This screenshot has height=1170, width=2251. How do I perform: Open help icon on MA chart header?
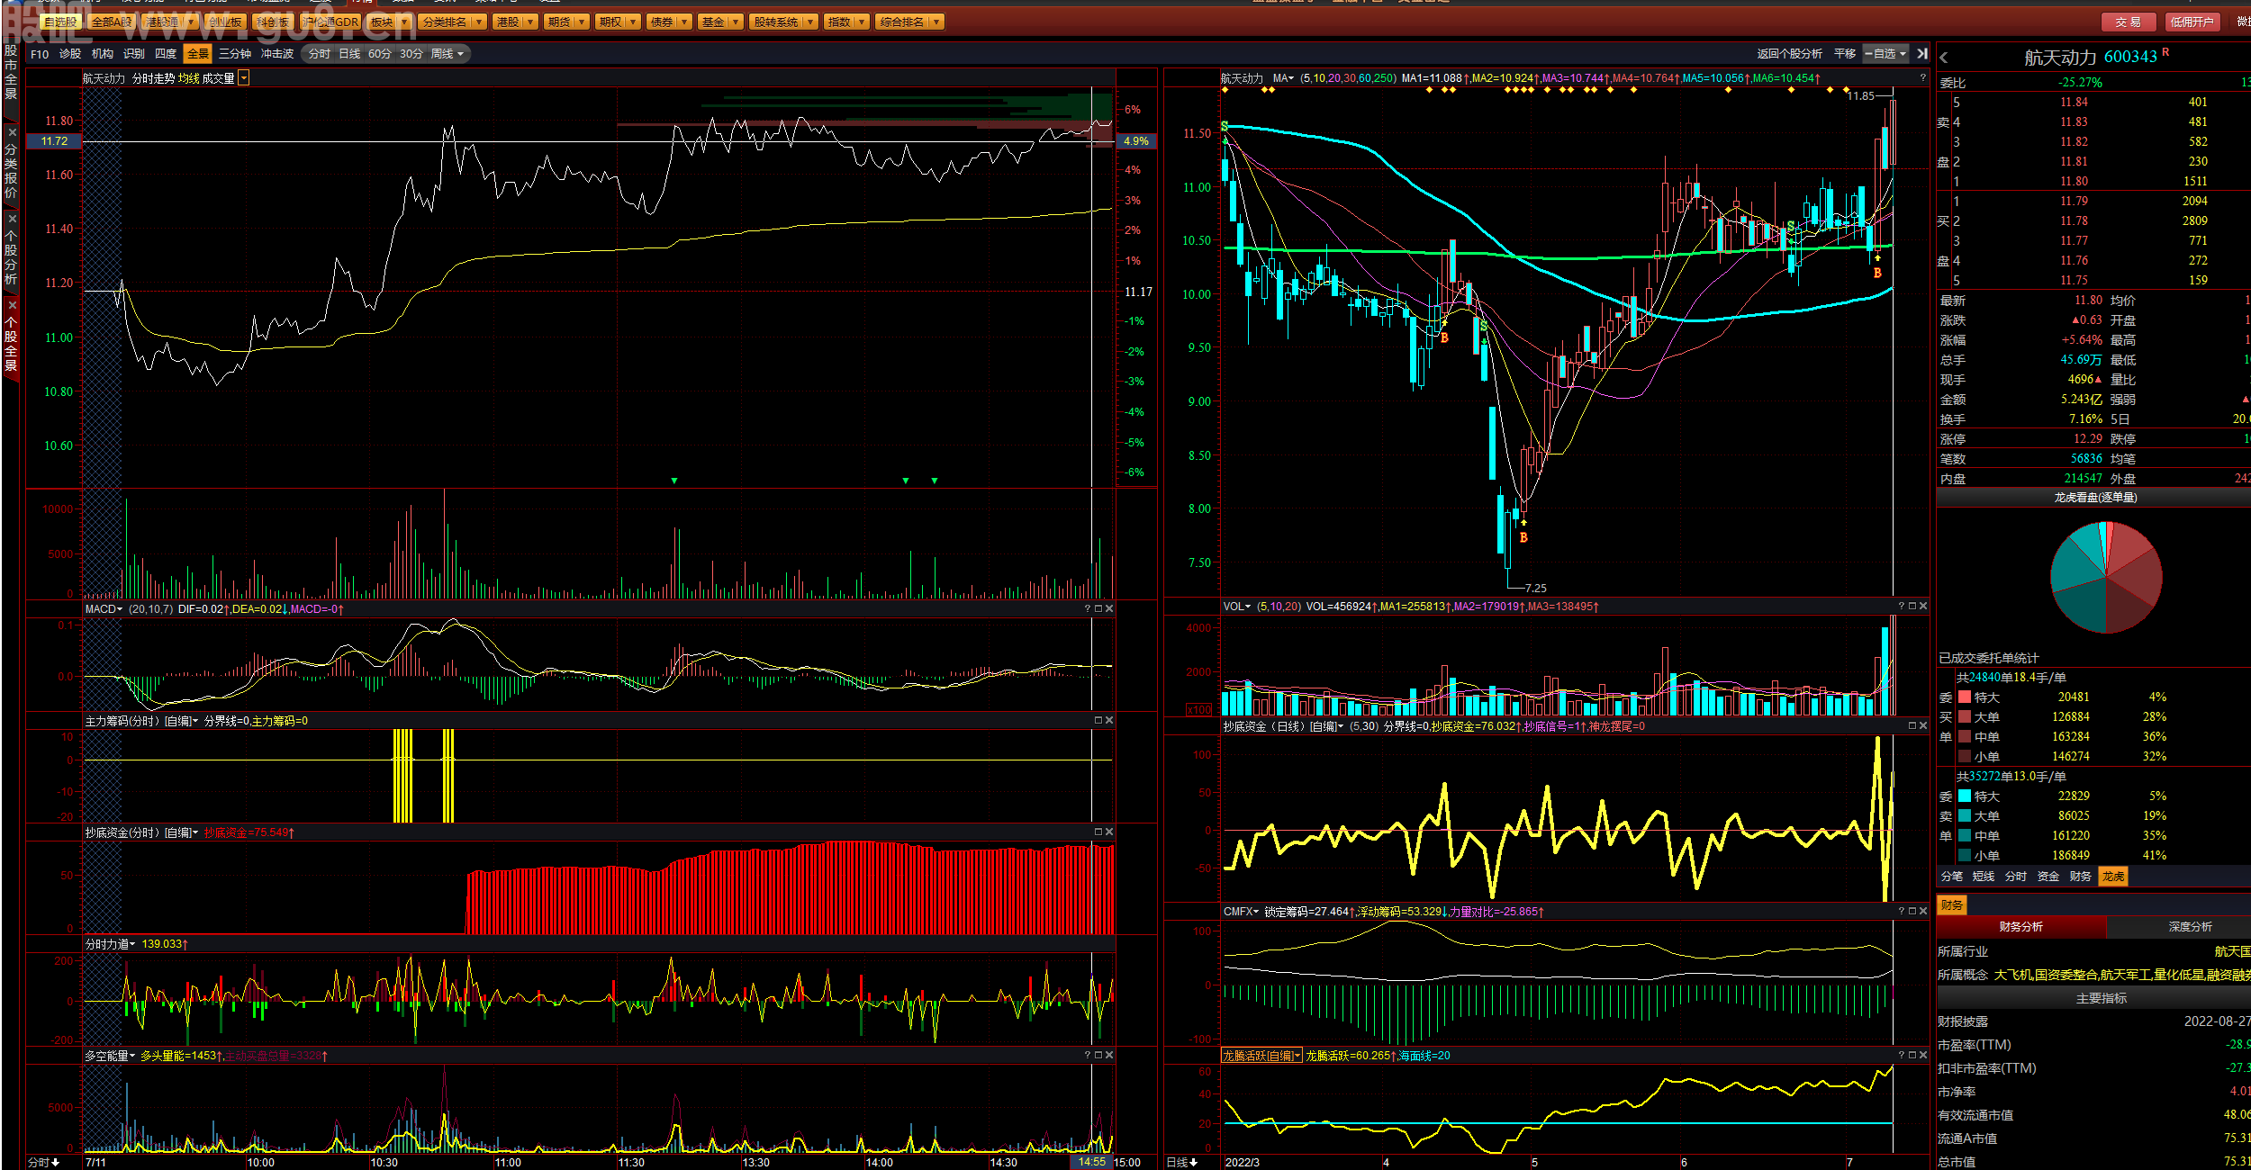click(1923, 78)
